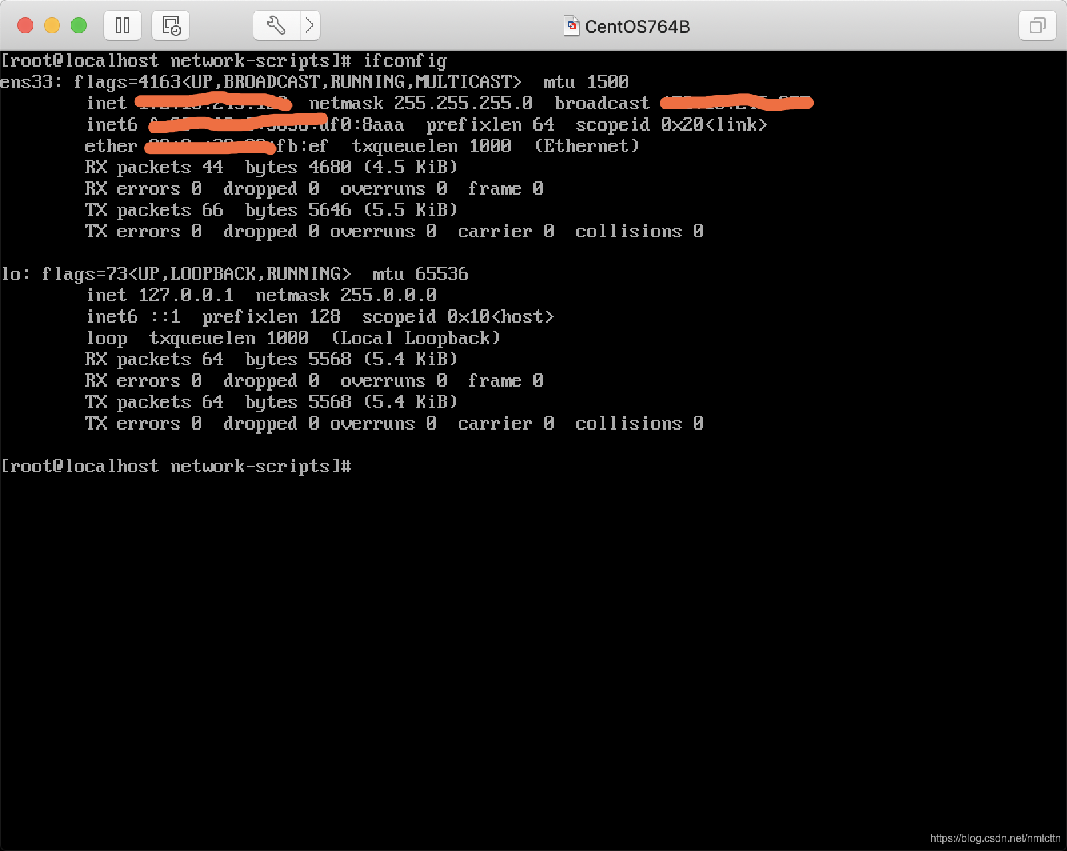This screenshot has width=1067, height=851.
Task: Click the empty shell prompt at the bottom
Action: [x=175, y=466]
